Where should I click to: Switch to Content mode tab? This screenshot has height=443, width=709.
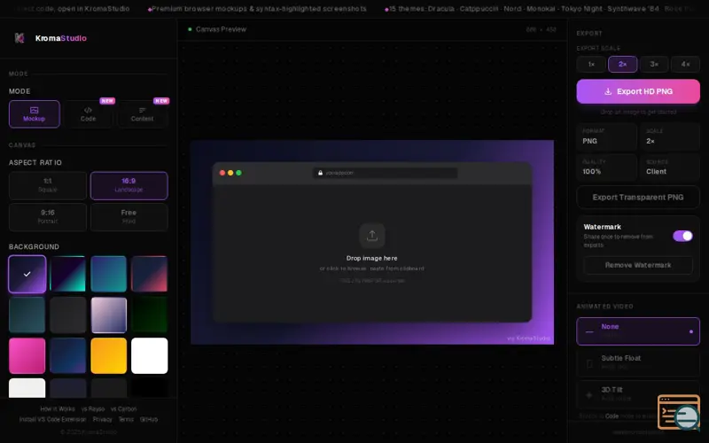point(142,114)
